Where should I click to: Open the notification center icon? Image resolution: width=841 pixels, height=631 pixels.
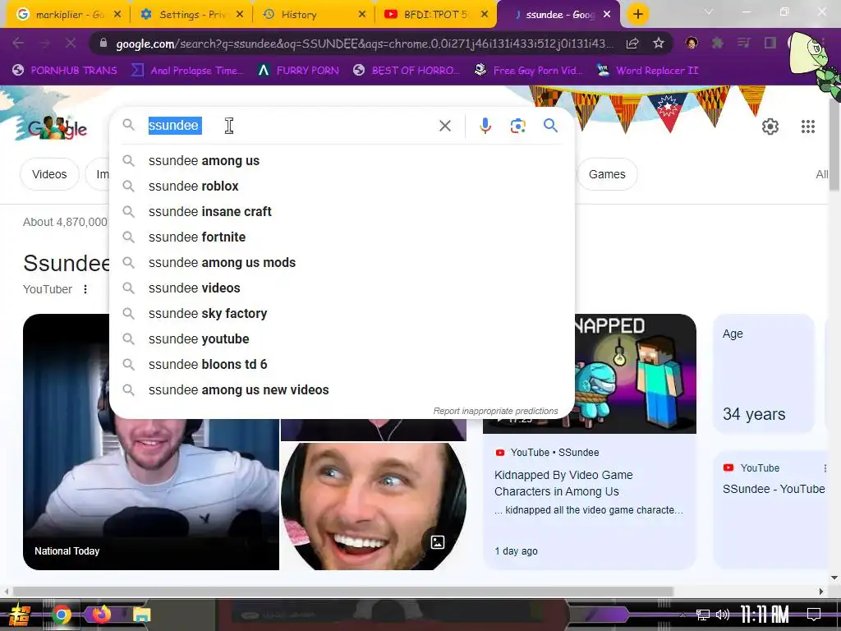click(x=814, y=615)
